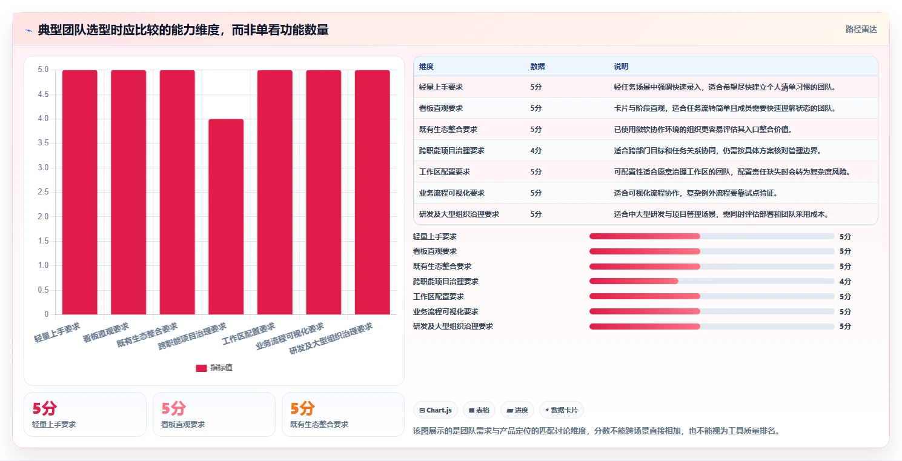Click the 工作区配置要求 progress bar
The width and height of the screenshot is (902, 461).
[712, 296]
